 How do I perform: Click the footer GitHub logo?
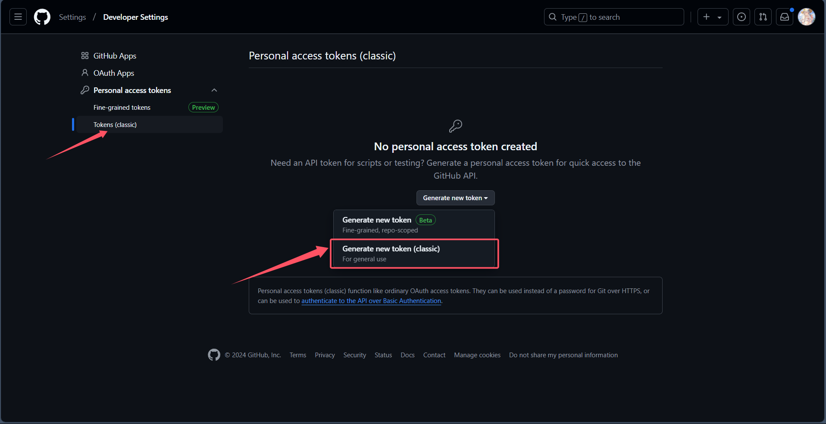214,355
